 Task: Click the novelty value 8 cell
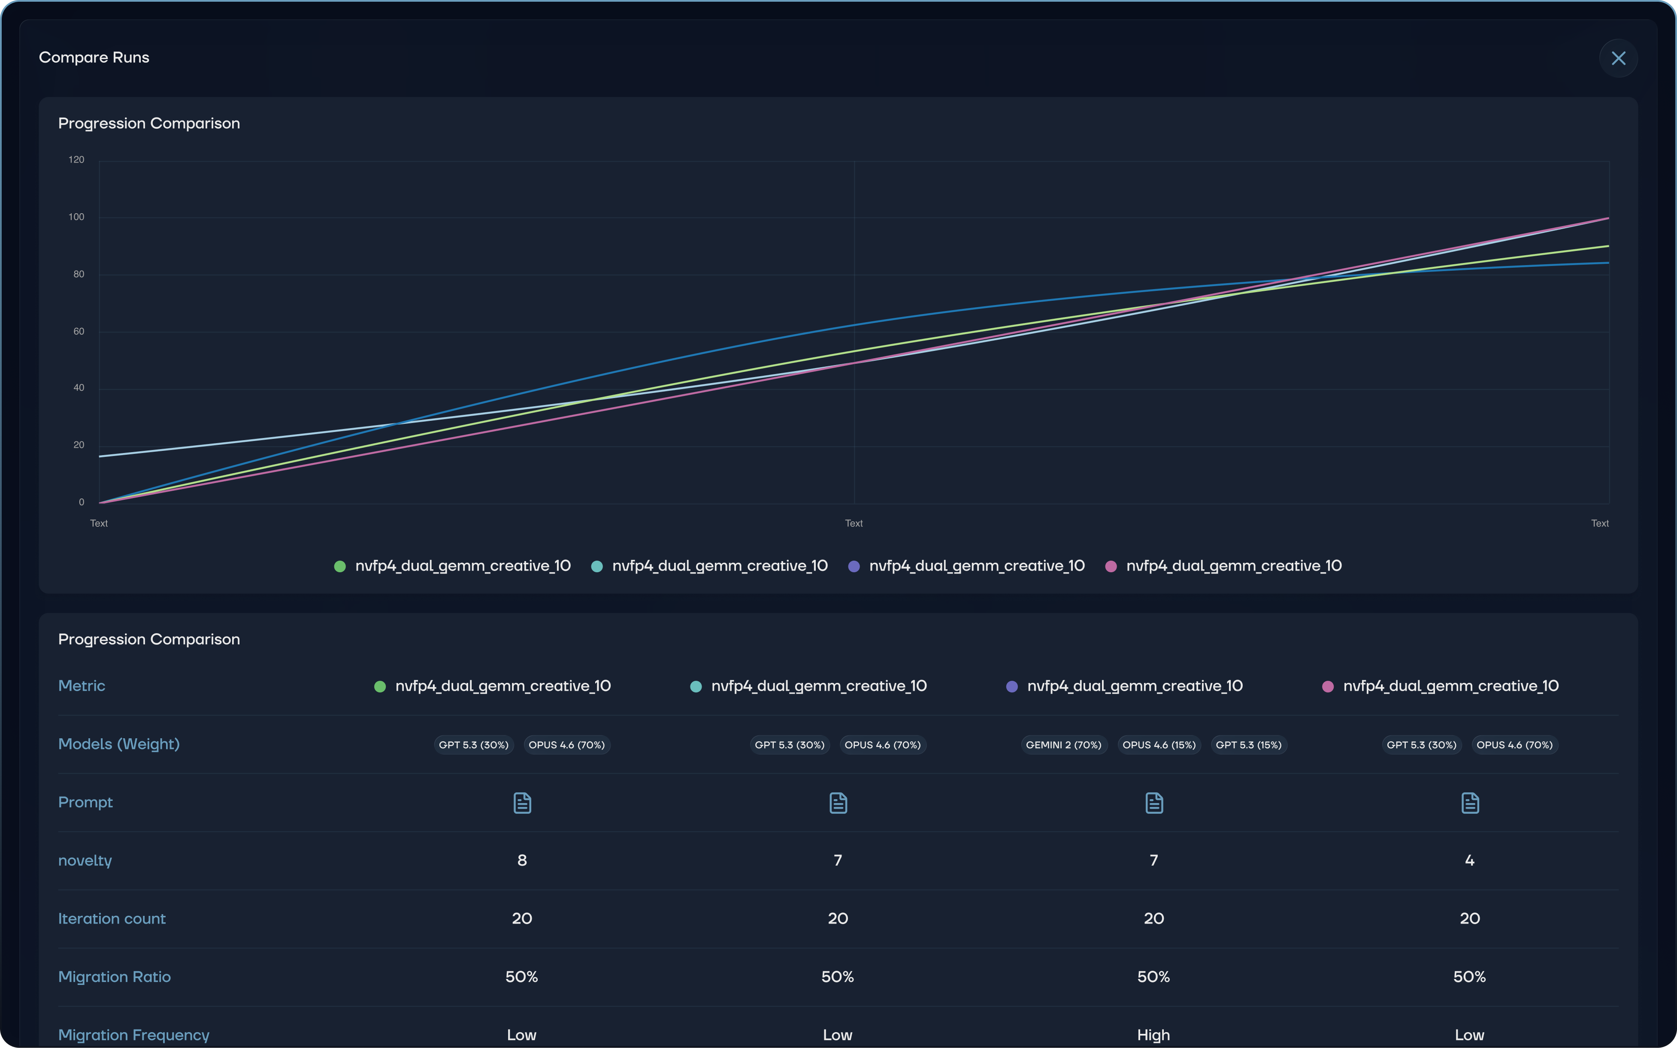click(x=521, y=860)
